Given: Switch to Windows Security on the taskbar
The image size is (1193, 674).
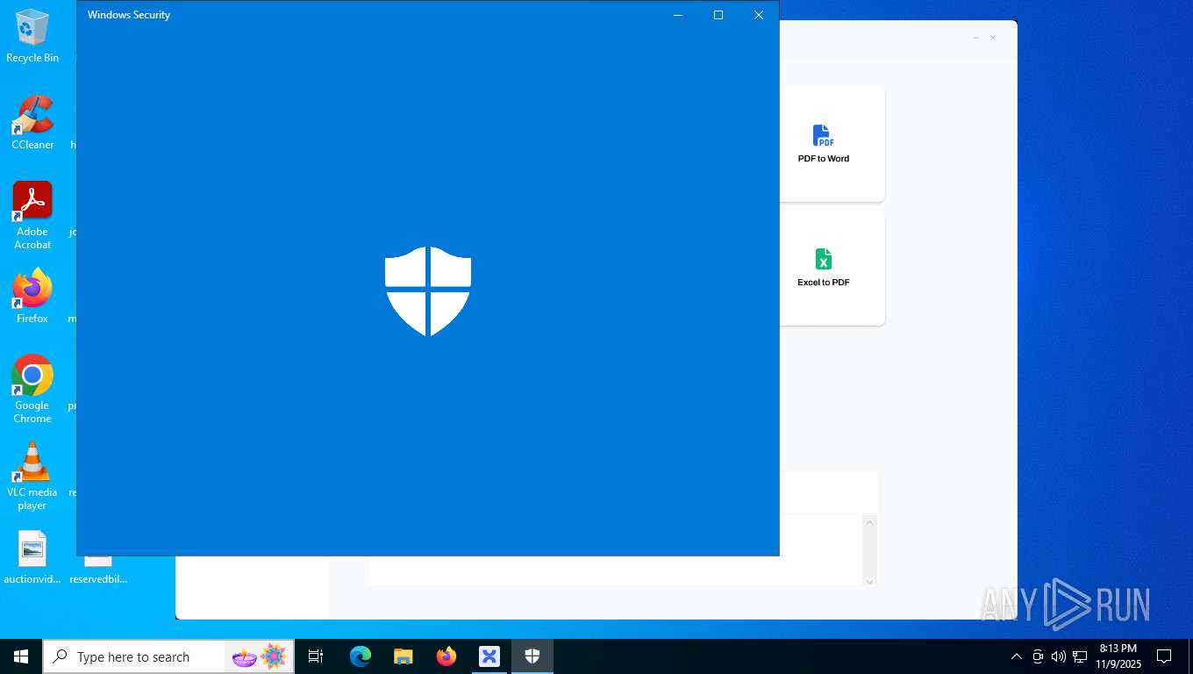Looking at the screenshot, I should [532, 656].
